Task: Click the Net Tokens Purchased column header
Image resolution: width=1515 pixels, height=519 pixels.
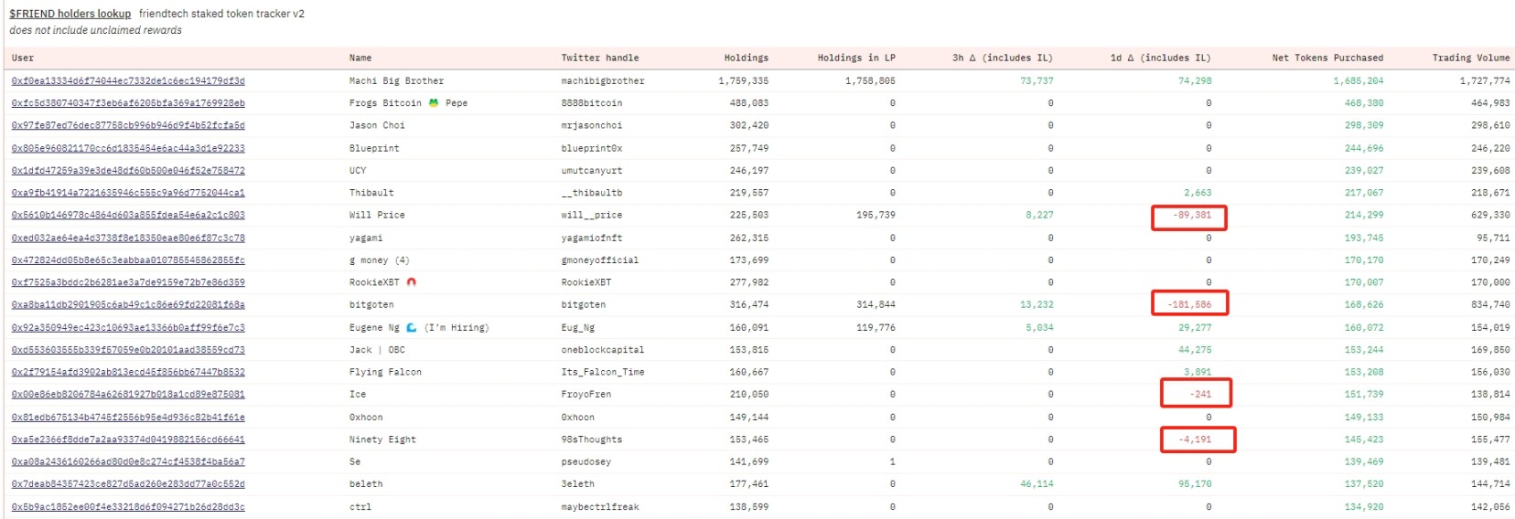Action: (1327, 58)
